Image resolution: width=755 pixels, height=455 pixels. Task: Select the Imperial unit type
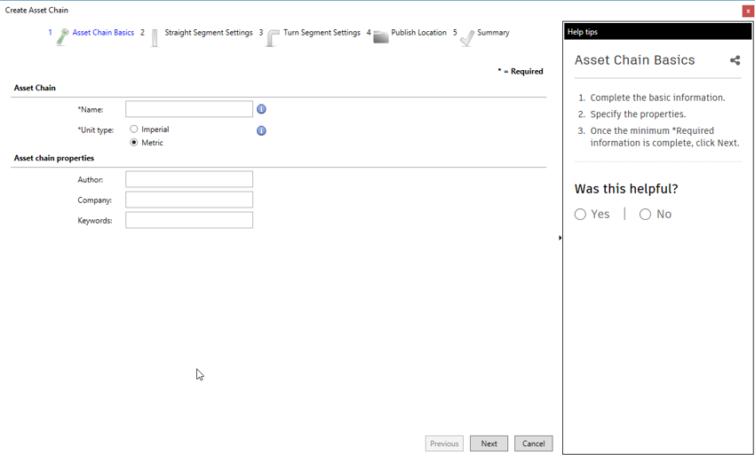point(134,129)
